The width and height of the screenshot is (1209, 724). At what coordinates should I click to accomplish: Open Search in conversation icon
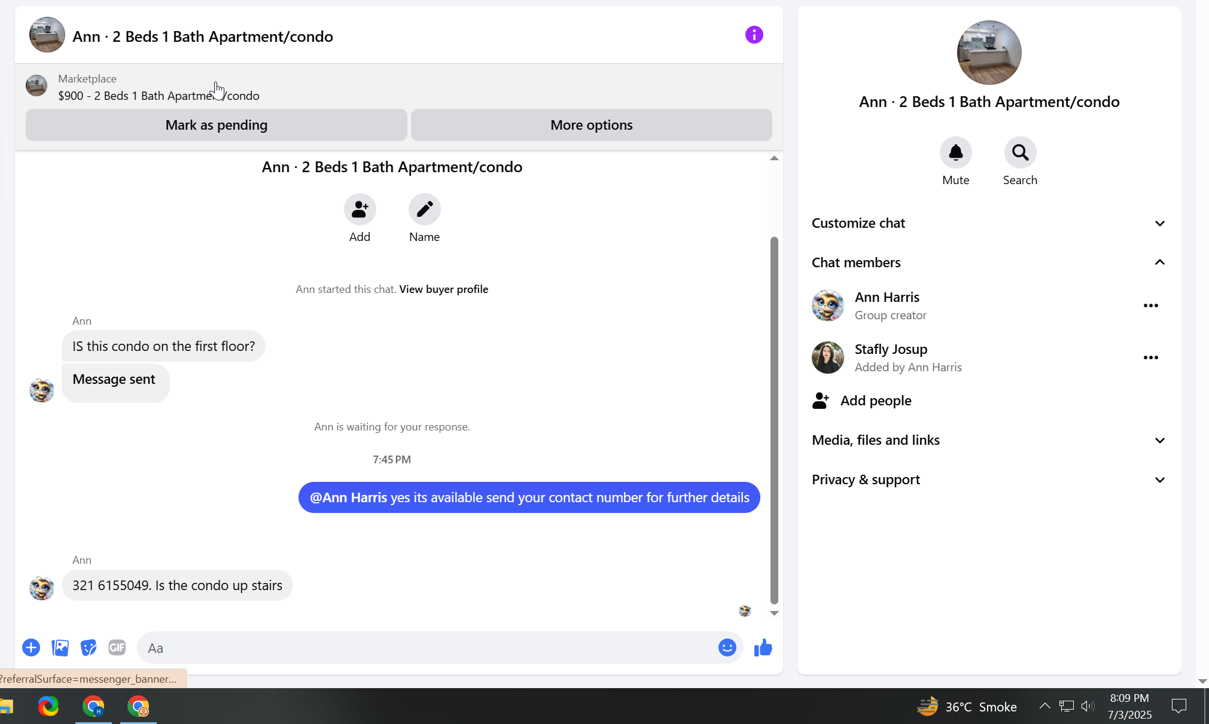tap(1020, 153)
